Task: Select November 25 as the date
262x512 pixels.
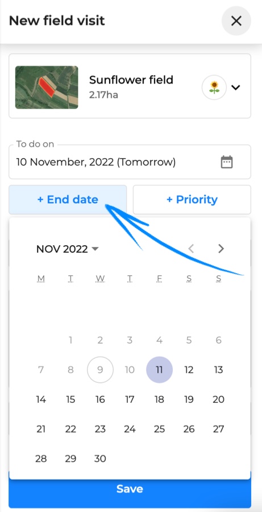Action: [x=159, y=429]
